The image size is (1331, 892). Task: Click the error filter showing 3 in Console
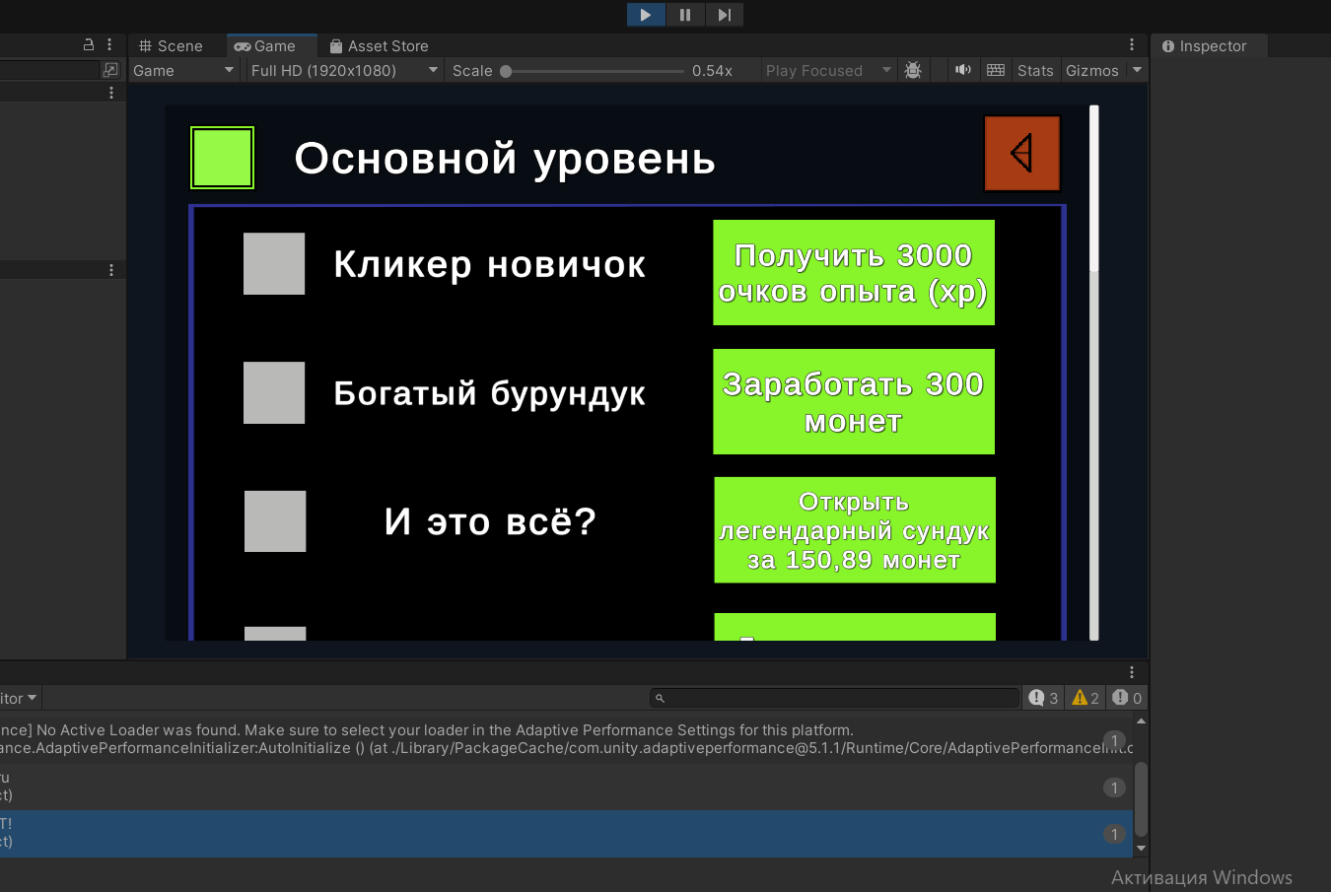[1043, 697]
